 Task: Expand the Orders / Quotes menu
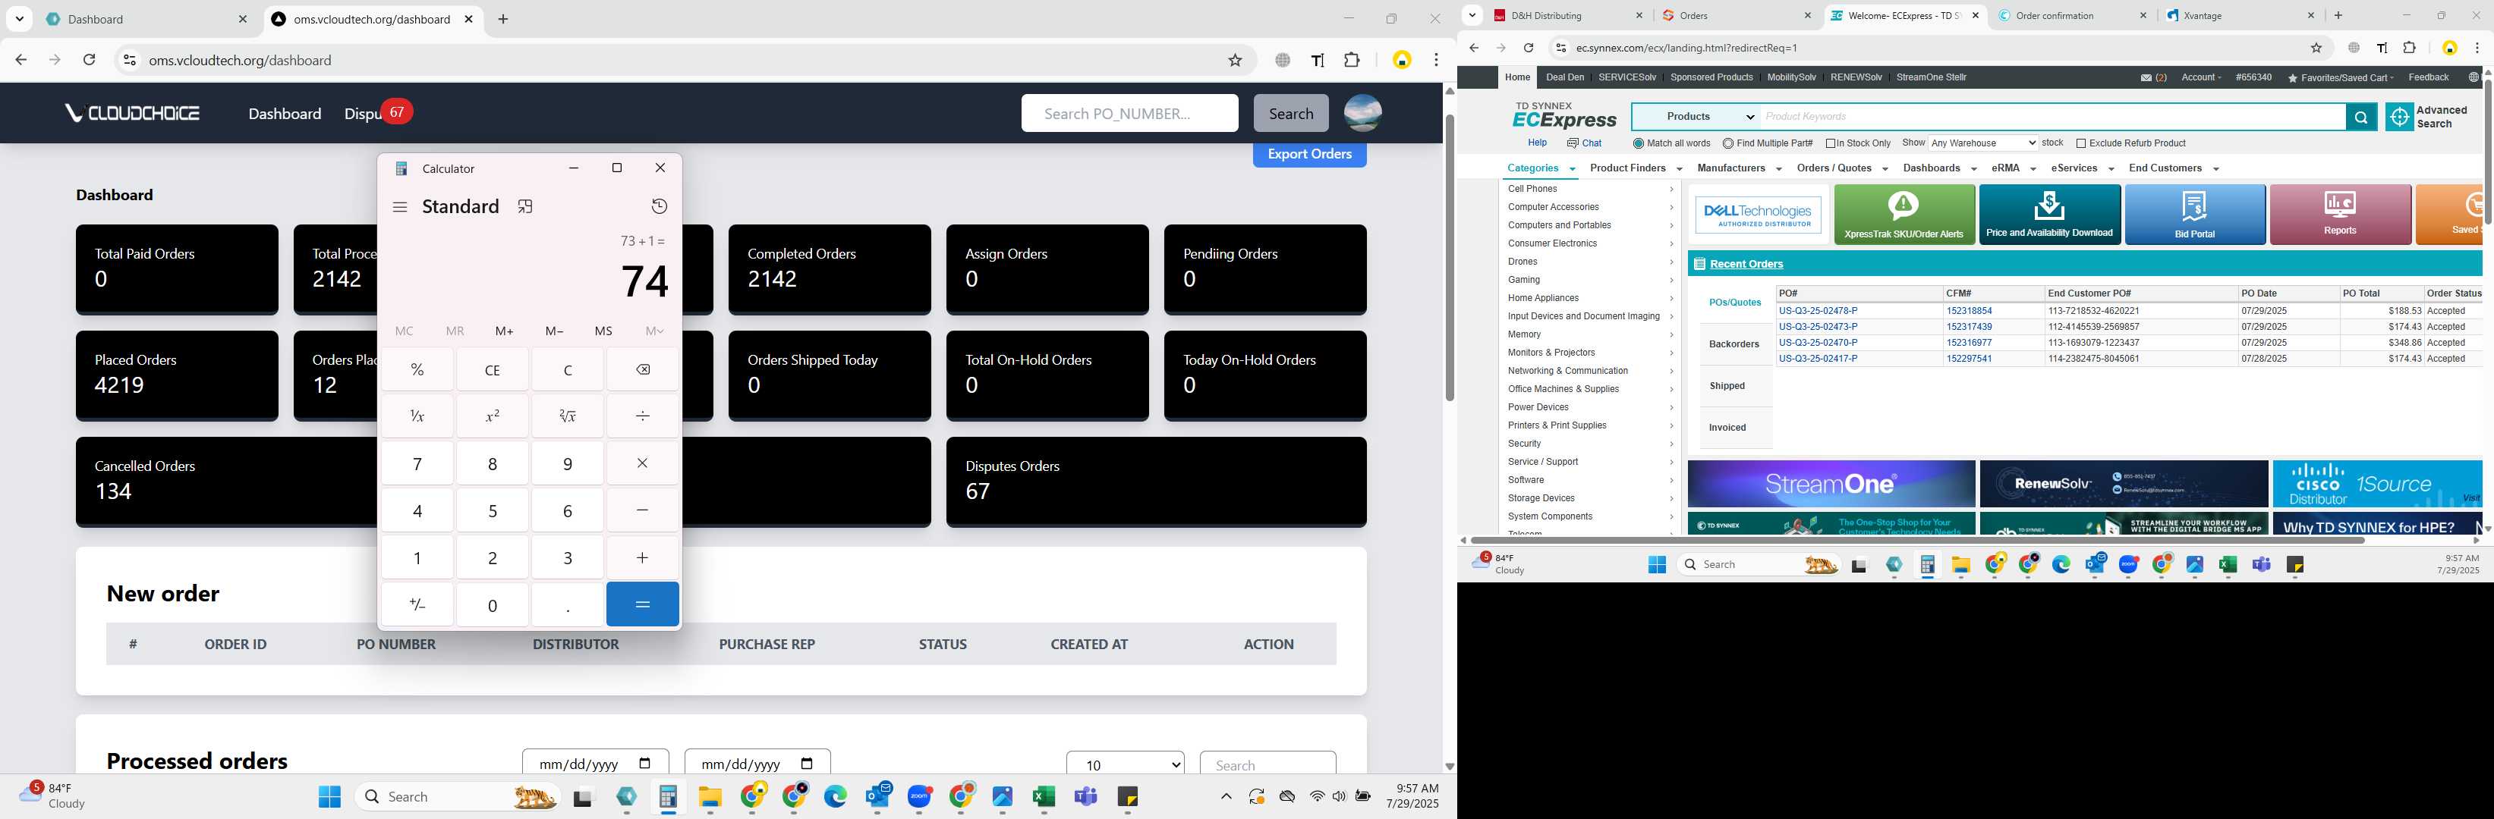(1841, 168)
